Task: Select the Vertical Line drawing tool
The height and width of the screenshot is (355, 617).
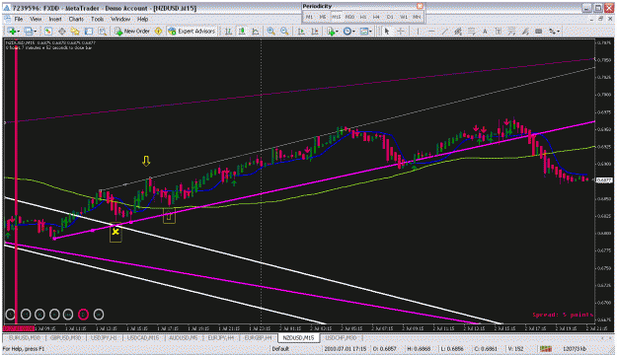Action: pyautogui.click(x=418, y=31)
